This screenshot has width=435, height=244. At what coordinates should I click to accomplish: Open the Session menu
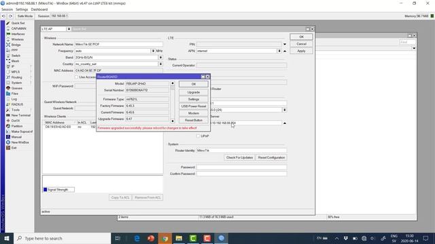(x=7, y=9)
